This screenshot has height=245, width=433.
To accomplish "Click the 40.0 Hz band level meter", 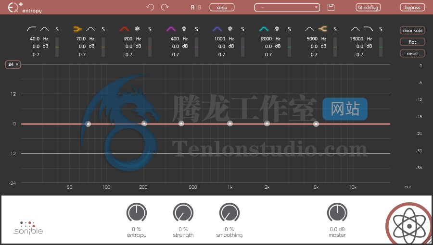I will coord(57,47).
